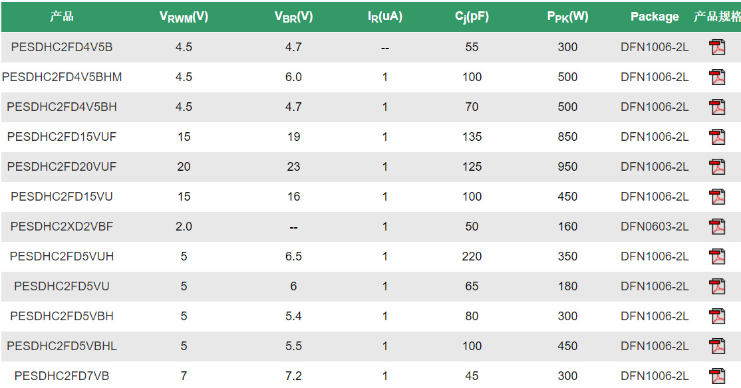Select product name PESDHC2FD4V5BHM
Viewport: 741px width, 388px height.
point(62,77)
